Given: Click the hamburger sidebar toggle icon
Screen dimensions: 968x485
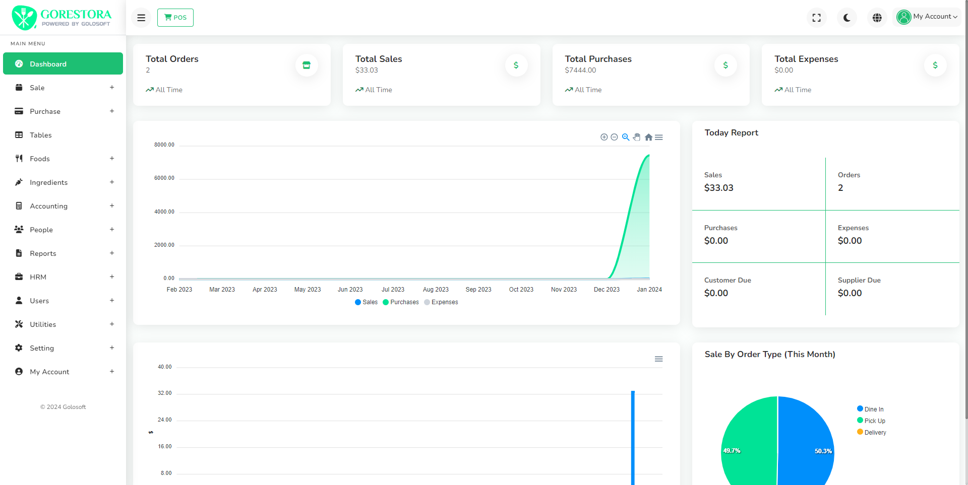Looking at the screenshot, I should click(x=141, y=18).
